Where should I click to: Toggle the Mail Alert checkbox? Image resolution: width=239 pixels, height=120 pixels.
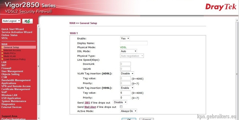121,107
